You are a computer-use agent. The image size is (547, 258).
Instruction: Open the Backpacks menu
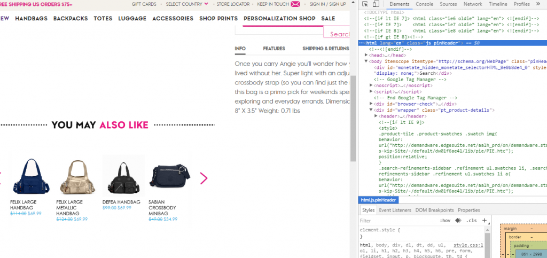(x=71, y=19)
